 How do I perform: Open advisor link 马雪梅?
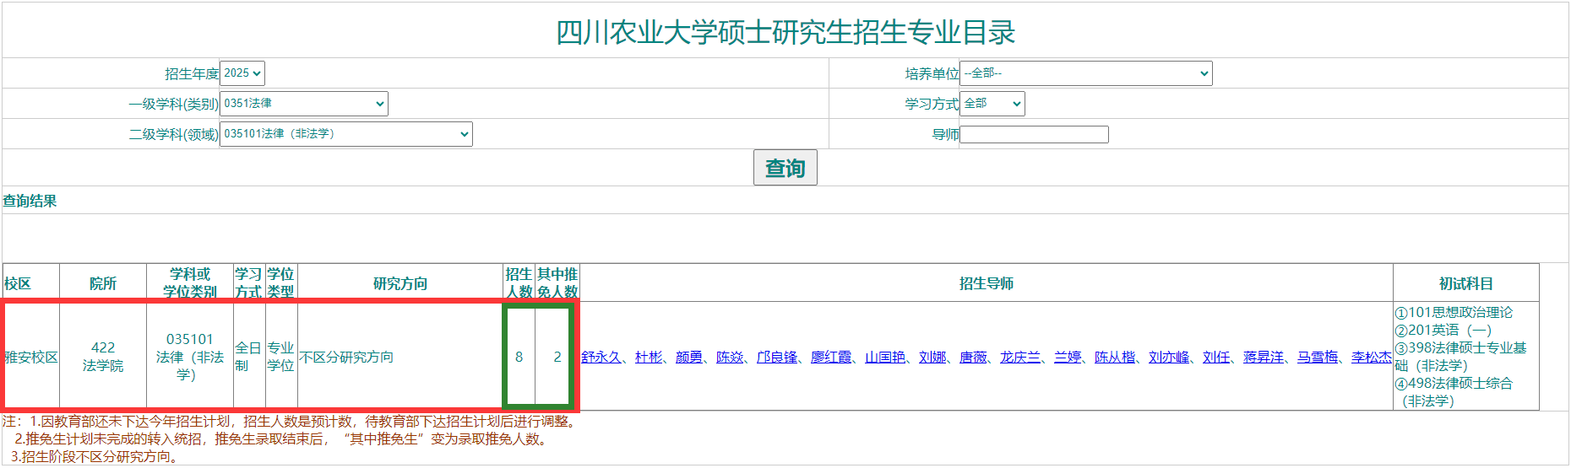tap(1318, 357)
